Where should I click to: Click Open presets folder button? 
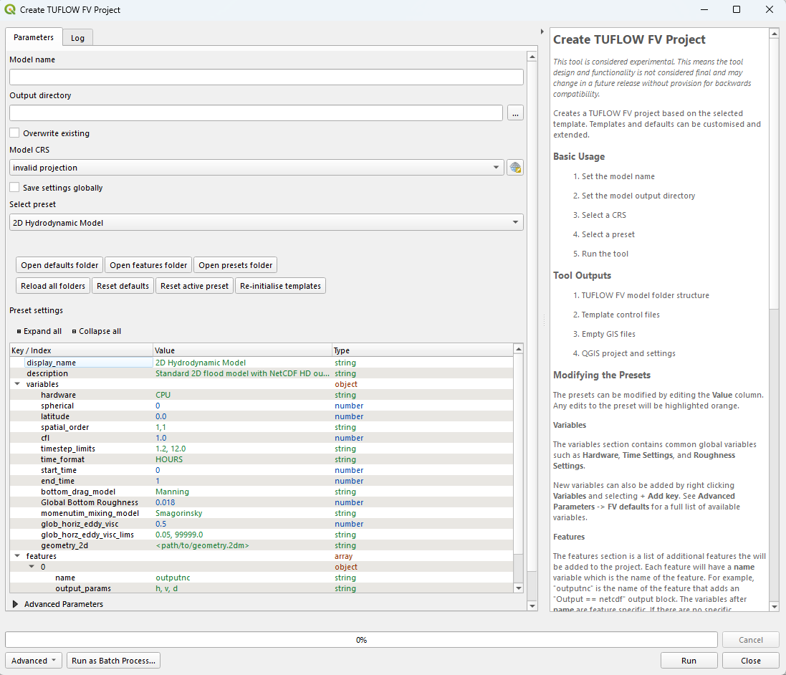pos(236,265)
